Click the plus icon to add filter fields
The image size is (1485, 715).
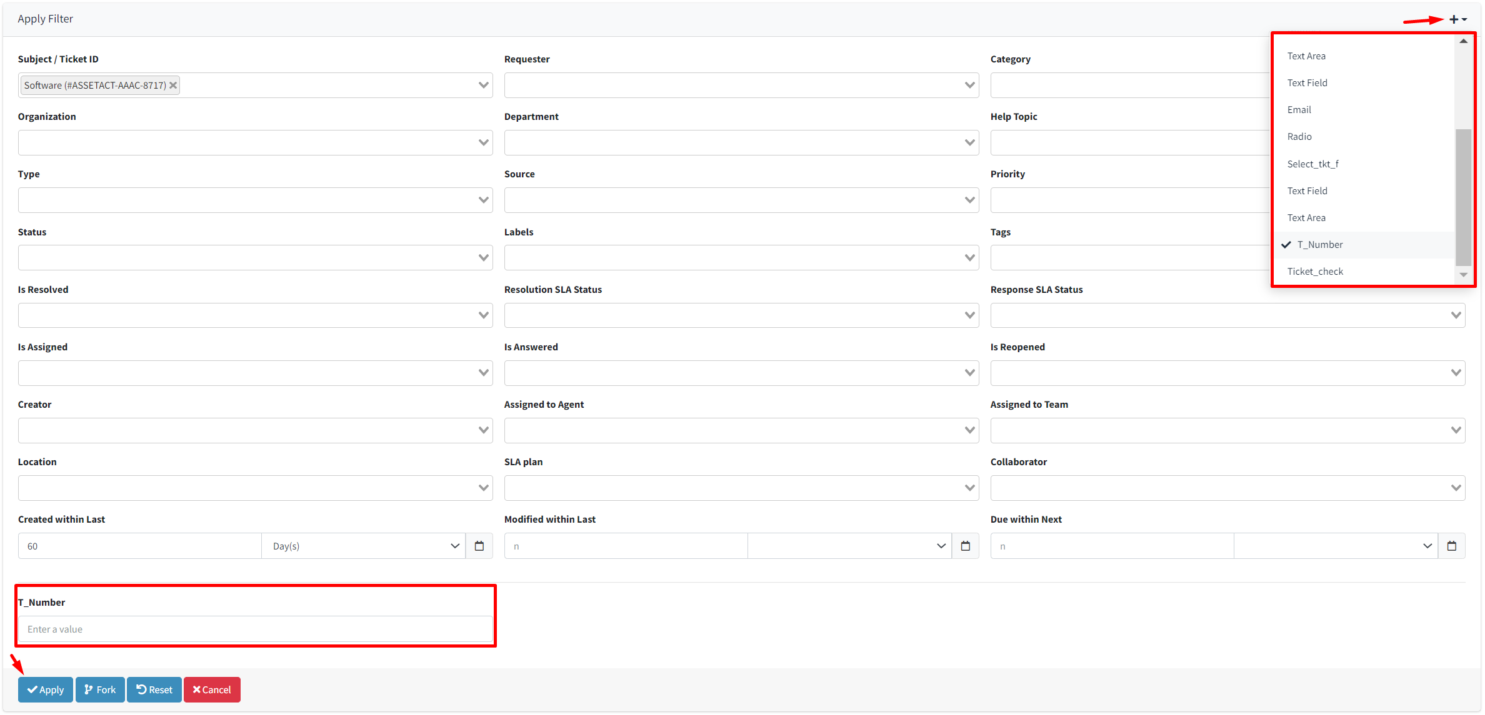click(1453, 19)
